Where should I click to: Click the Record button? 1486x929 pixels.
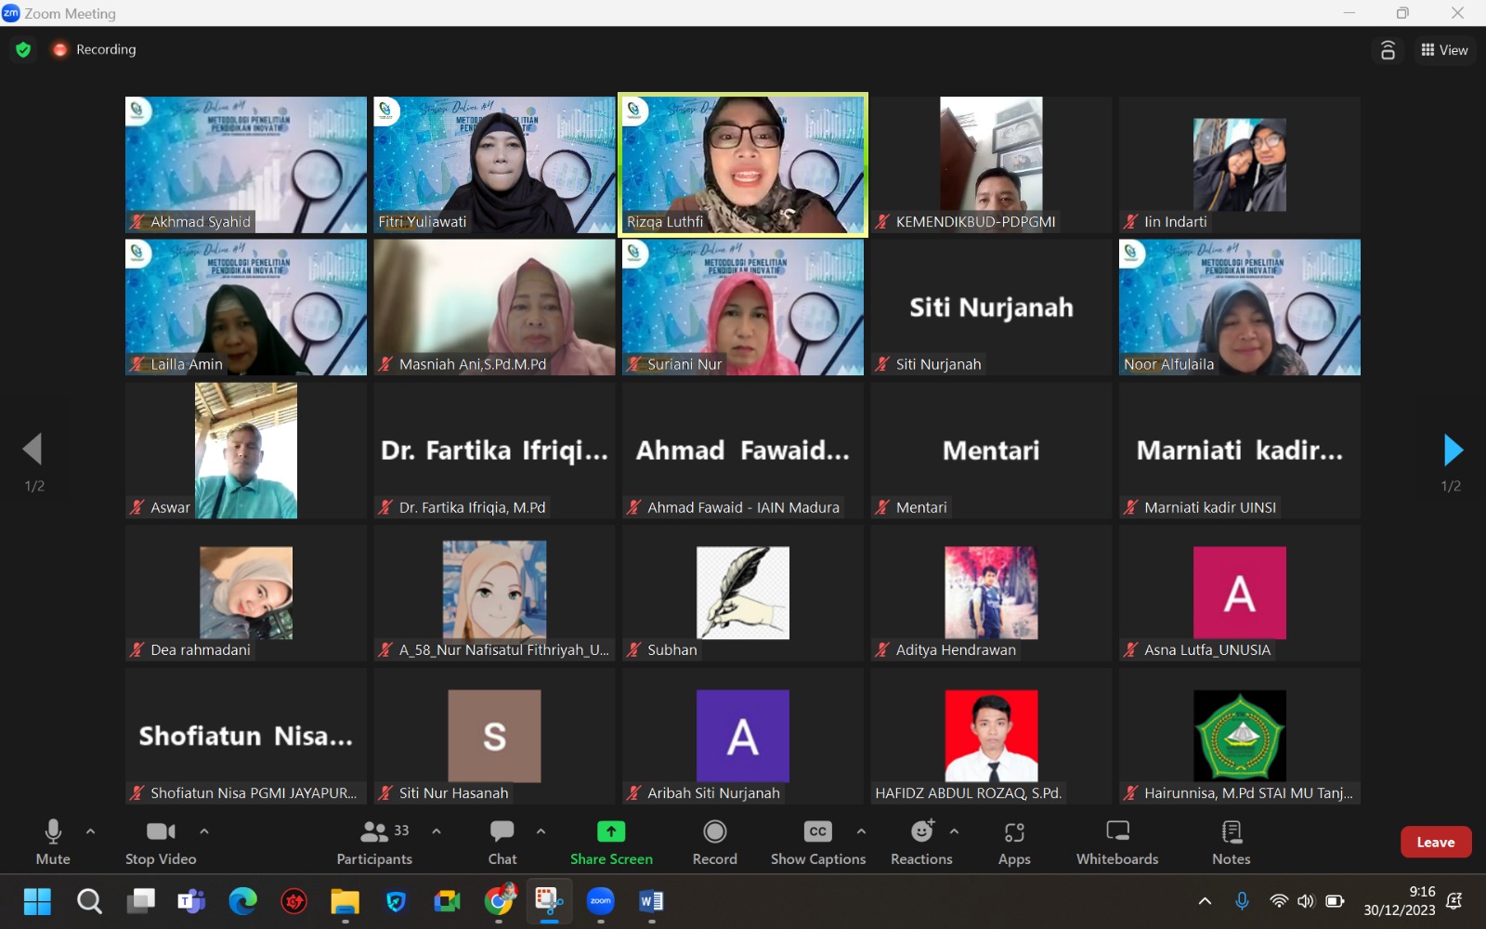tap(714, 842)
